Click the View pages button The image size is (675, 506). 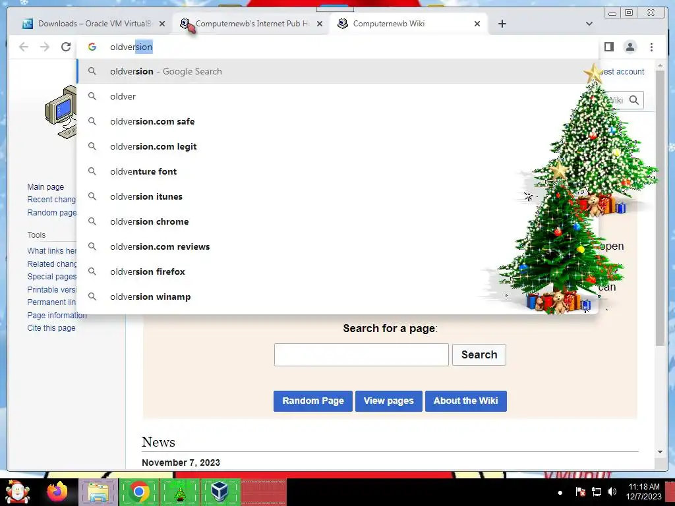pyautogui.click(x=389, y=401)
